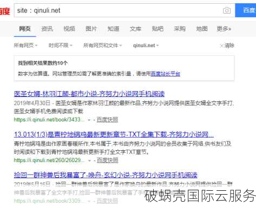The image size is (256, 206).
Task: Click the camera image search icon
Action: (227, 10)
